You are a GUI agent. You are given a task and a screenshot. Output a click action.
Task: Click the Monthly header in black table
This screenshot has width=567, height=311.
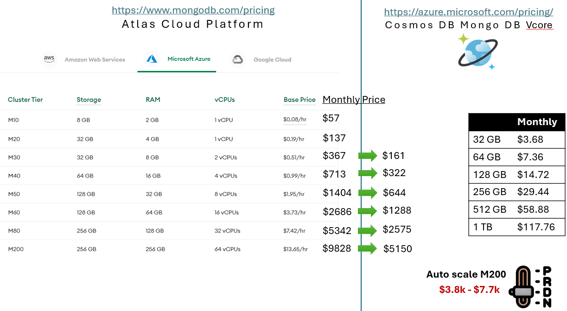[x=537, y=122]
